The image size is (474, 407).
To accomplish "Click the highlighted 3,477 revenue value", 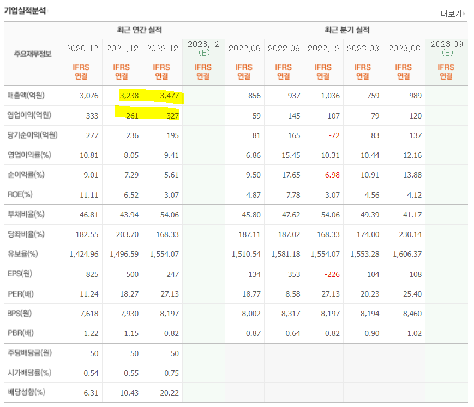I will [x=169, y=96].
